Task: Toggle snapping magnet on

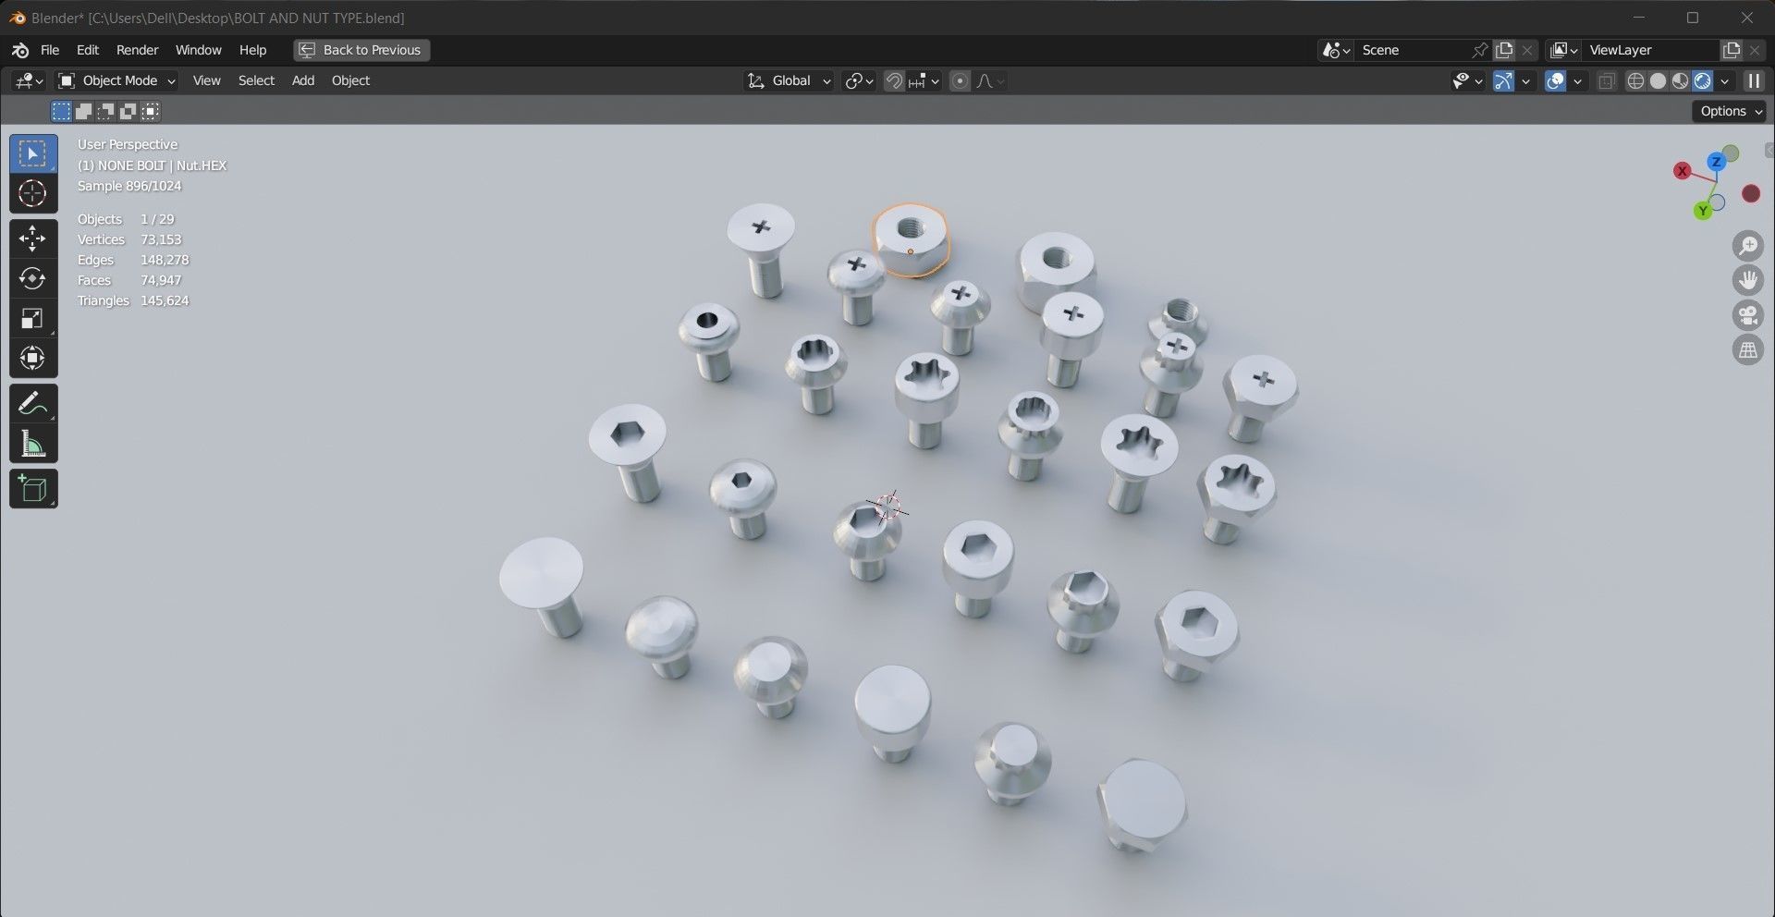Action: pos(894,80)
